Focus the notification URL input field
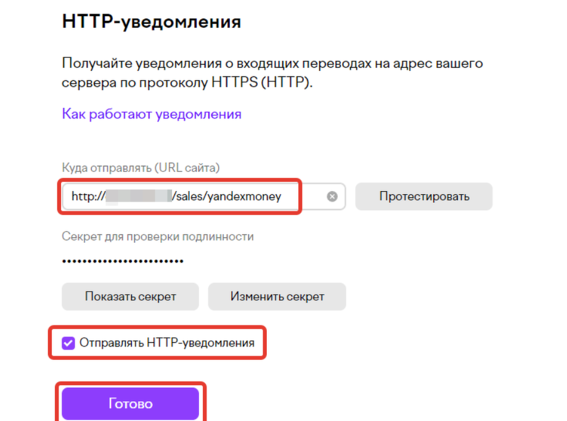This screenshot has width=567, height=421. (x=203, y=197)
